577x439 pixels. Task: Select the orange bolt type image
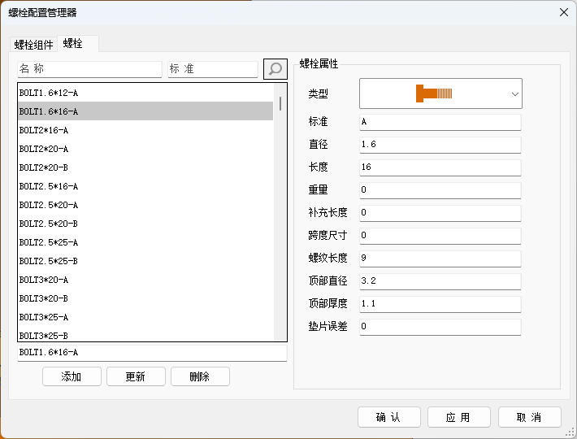pyautogui.click(x=434, y=93)
